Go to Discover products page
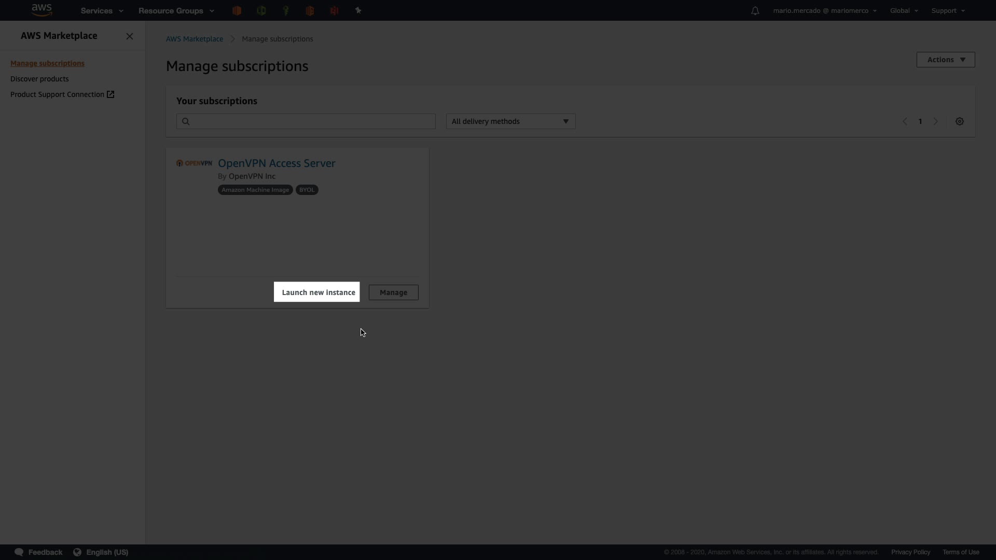Image resolution: width=996 pixels, height=560 pixels. pyautogui.click(x=39, y=79)
